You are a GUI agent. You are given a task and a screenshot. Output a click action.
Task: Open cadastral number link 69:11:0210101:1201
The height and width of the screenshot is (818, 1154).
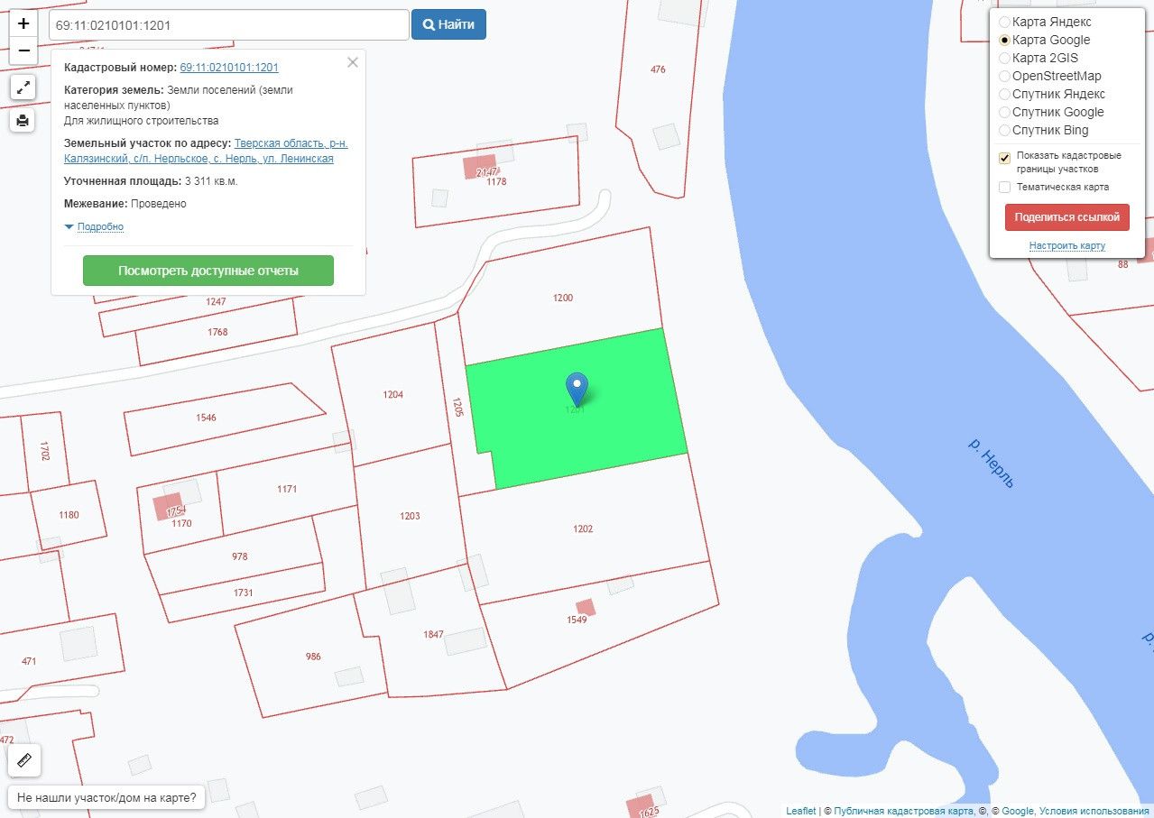tap(229, 68)
